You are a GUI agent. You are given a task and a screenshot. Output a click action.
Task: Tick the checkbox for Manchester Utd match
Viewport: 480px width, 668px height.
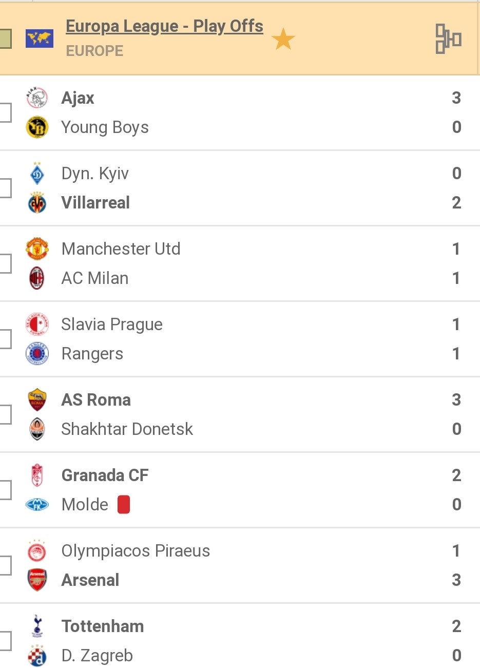click(x=5, y=263)
